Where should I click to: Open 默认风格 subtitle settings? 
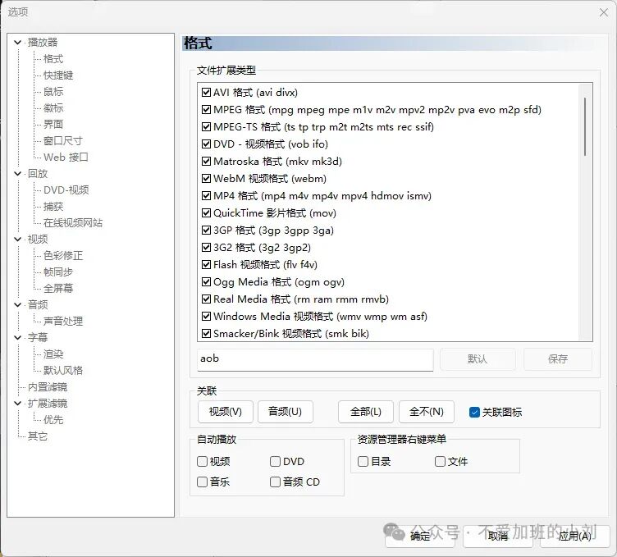tap(63, 370)
